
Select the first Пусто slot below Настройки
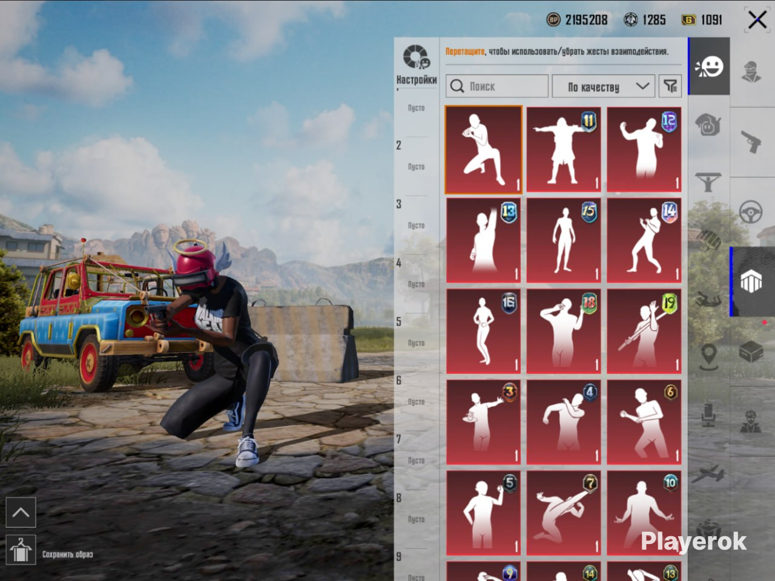pyautogui.click(x=416, y=108)
